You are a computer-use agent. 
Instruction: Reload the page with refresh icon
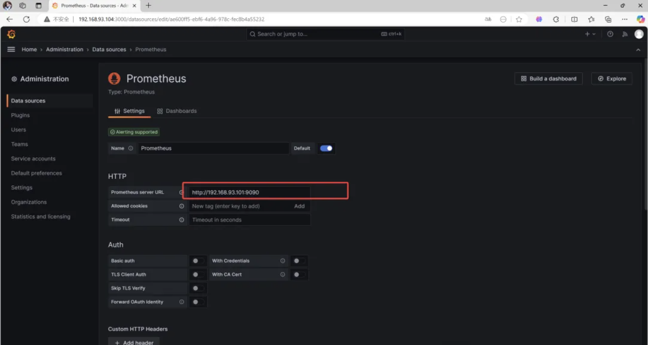(x=26, y=19)
